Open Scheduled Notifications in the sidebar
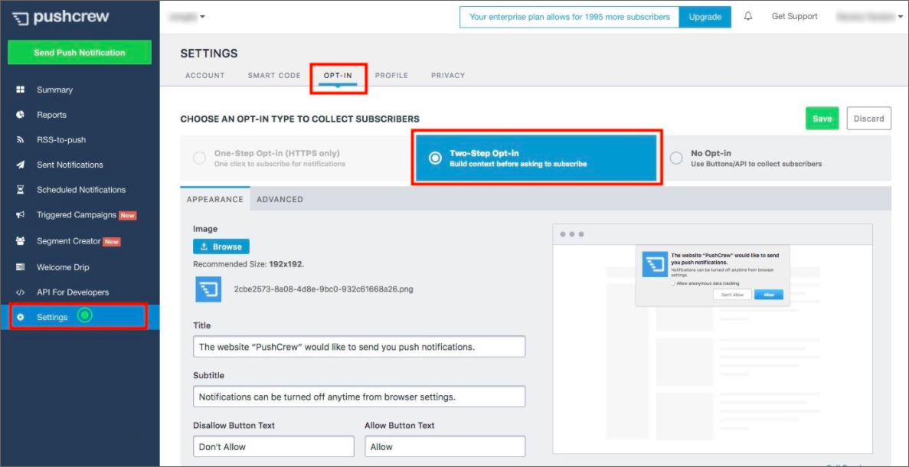The image size is (909, 467). click(80, 189)
